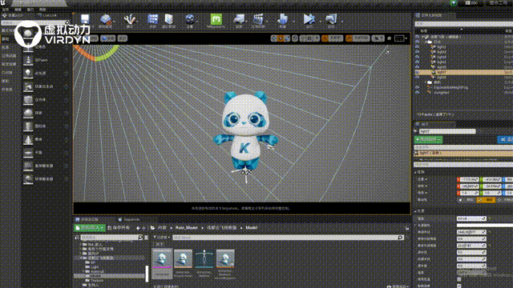
Task: Open the Help menu
Action: point(42,10)
